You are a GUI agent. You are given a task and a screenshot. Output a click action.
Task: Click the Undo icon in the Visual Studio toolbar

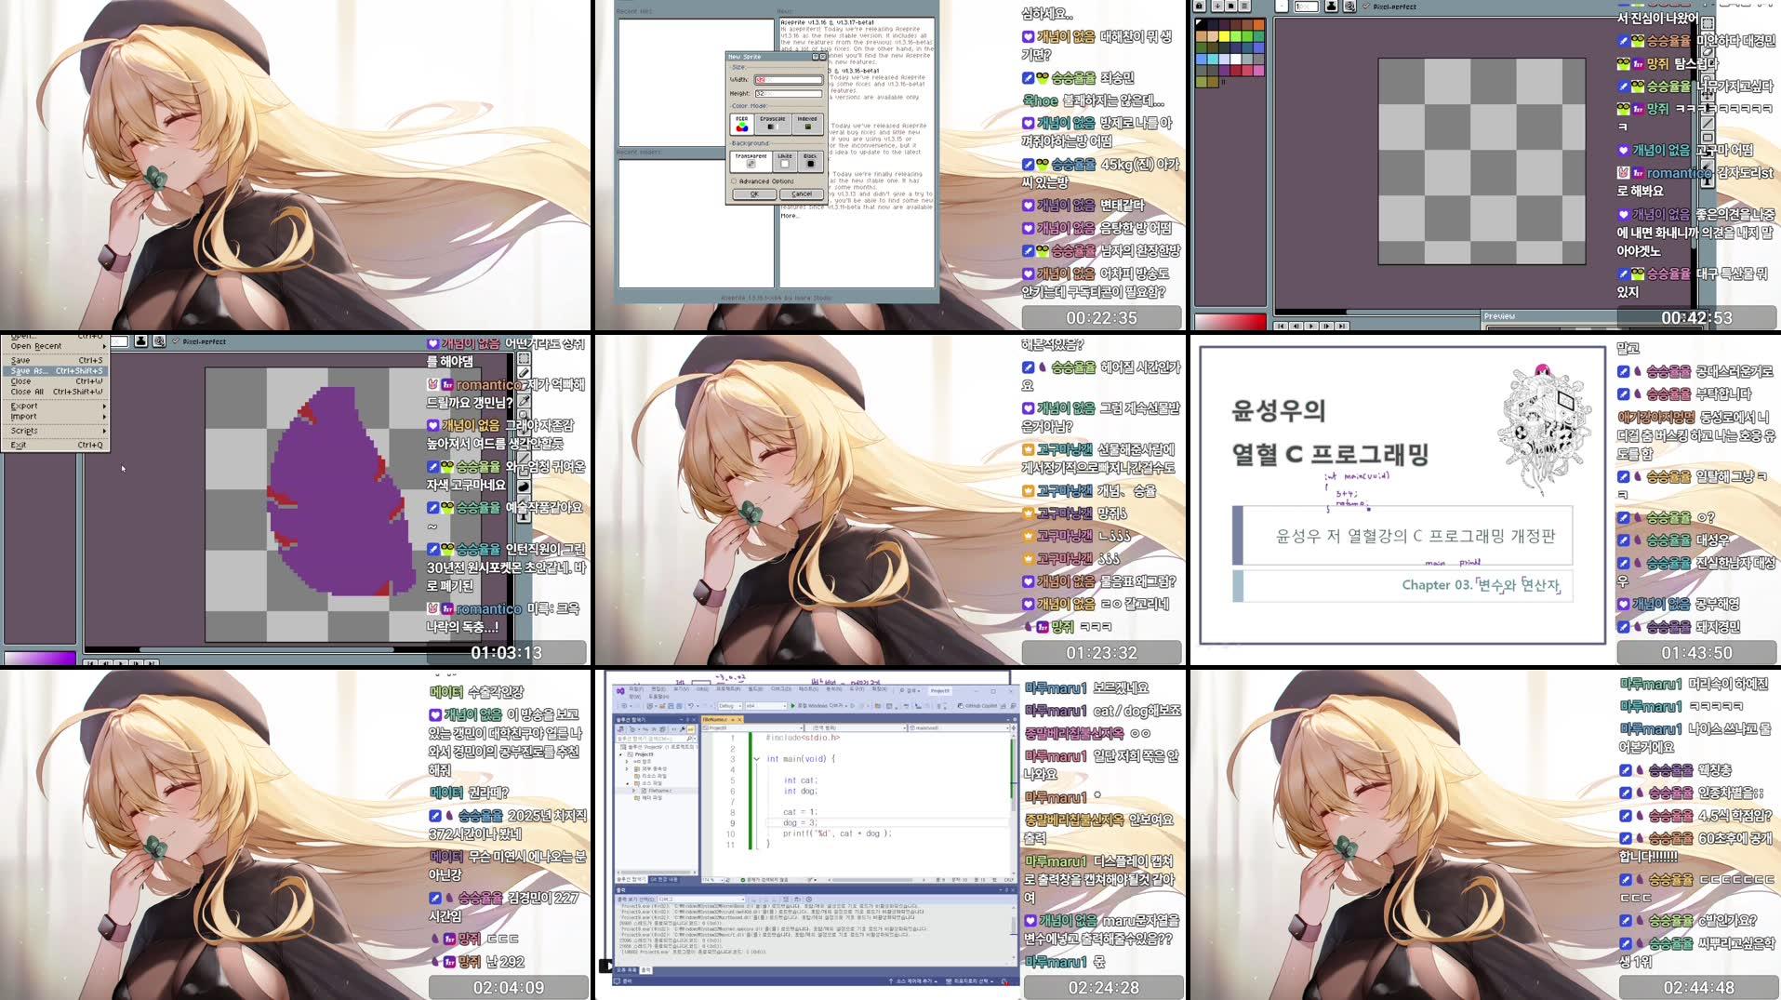pyautogui.click(x=689, y=705)
